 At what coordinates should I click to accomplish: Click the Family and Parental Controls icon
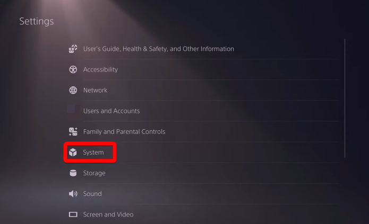(x=73, y=131)
